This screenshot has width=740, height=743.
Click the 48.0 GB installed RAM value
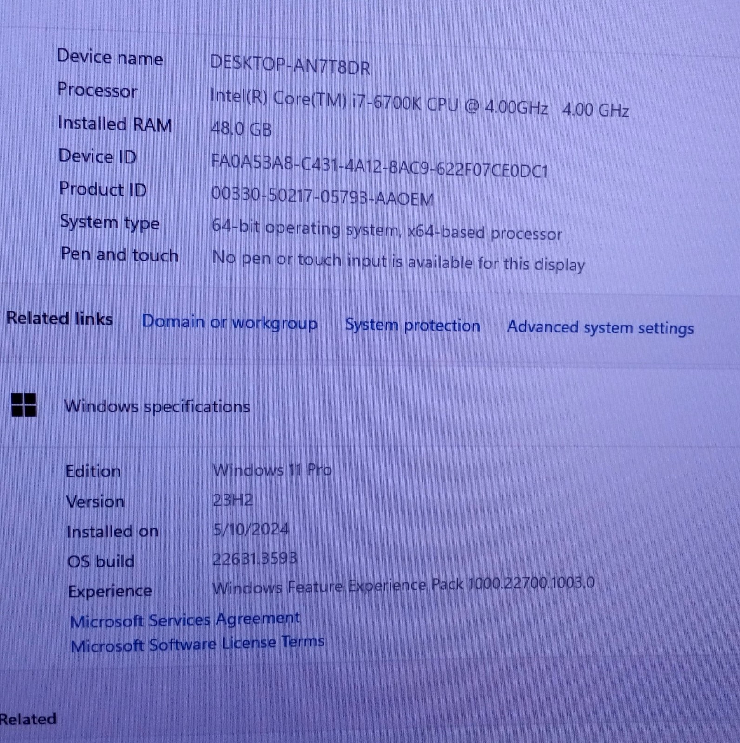coord(241,129)
